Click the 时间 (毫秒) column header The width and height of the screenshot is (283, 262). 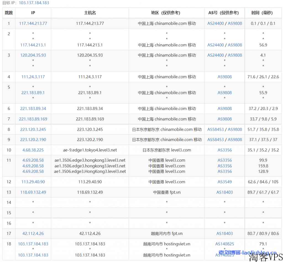[x=263, y=13]
